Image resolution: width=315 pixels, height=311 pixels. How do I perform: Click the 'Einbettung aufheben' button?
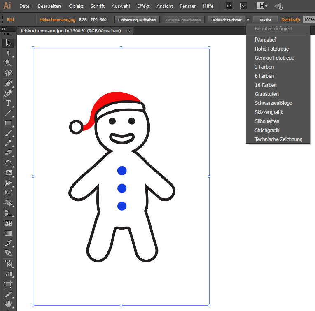[x=136, y=20]
